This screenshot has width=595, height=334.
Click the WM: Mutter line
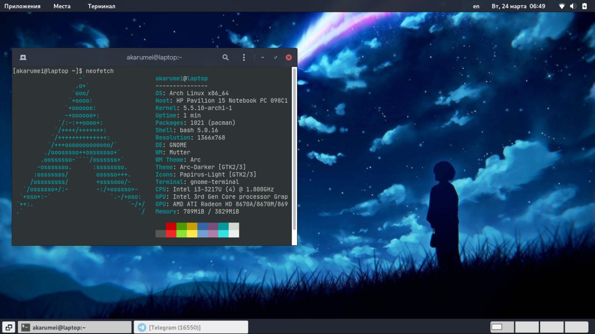click(x=173, y=153)
